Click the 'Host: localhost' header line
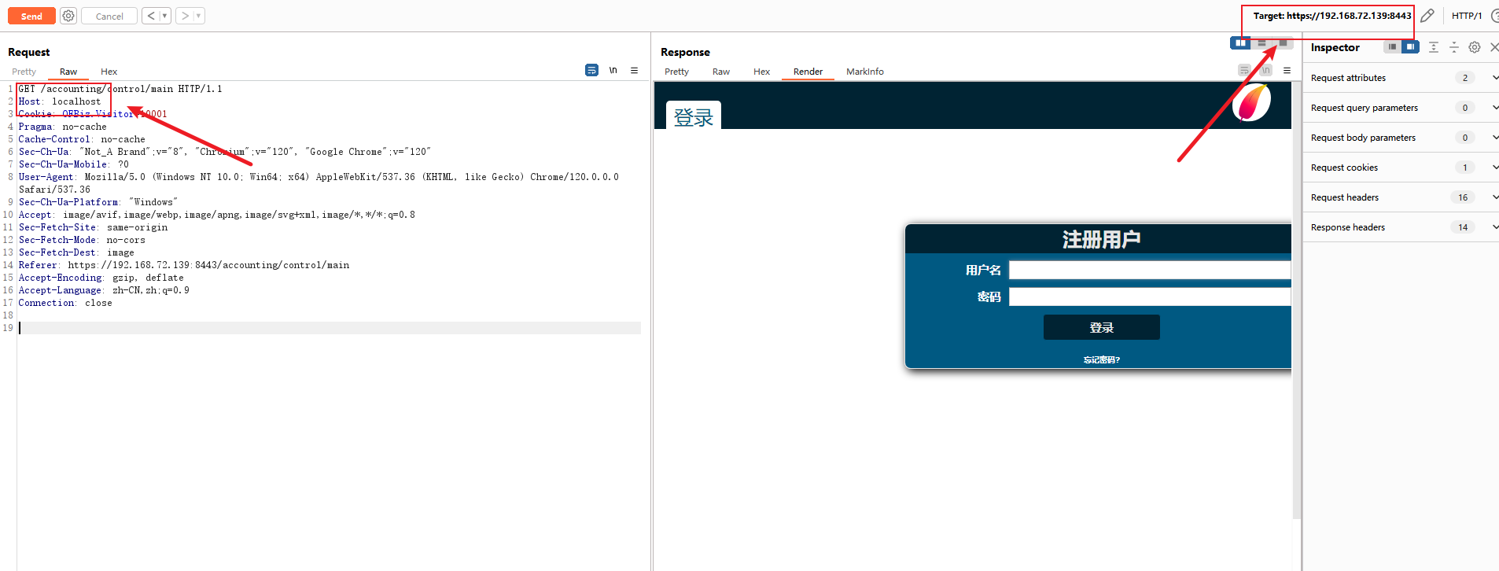The image size is (1499, 571). 60,101
